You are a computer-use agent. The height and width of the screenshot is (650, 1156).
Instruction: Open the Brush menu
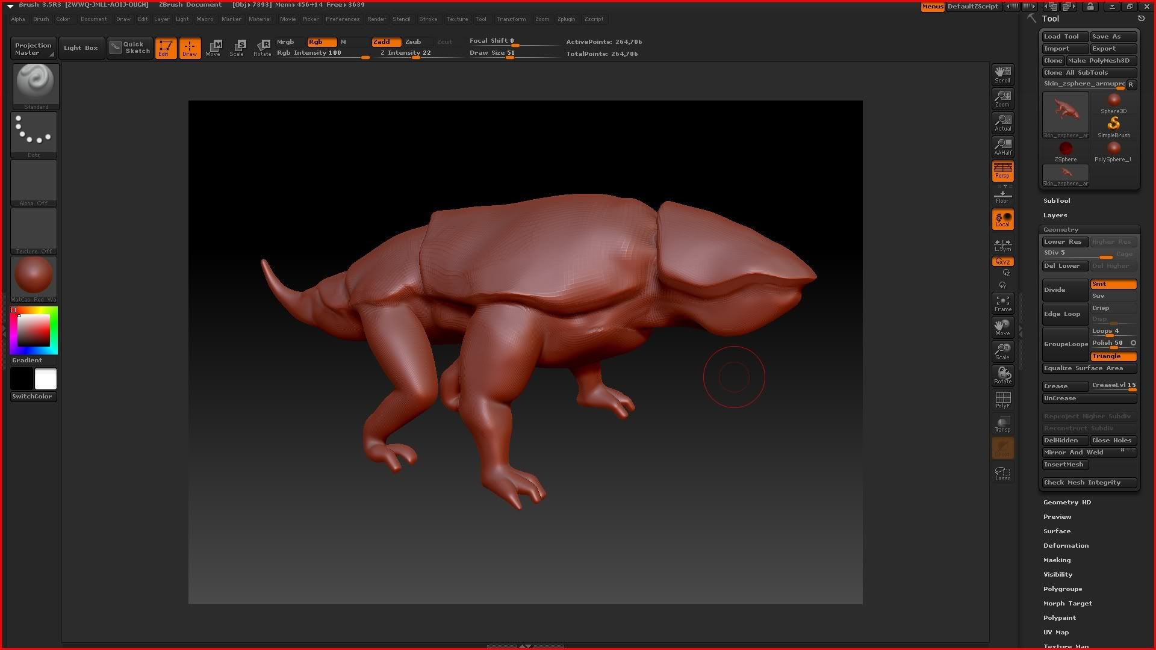click(x=41, y=19)
